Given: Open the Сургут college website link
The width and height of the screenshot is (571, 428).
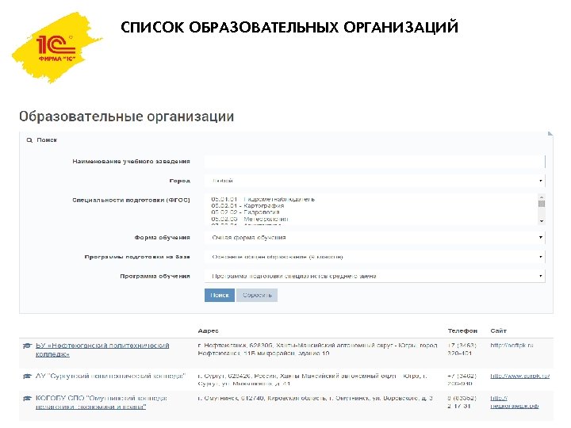Looking at the screenshot, I should 519,376.
